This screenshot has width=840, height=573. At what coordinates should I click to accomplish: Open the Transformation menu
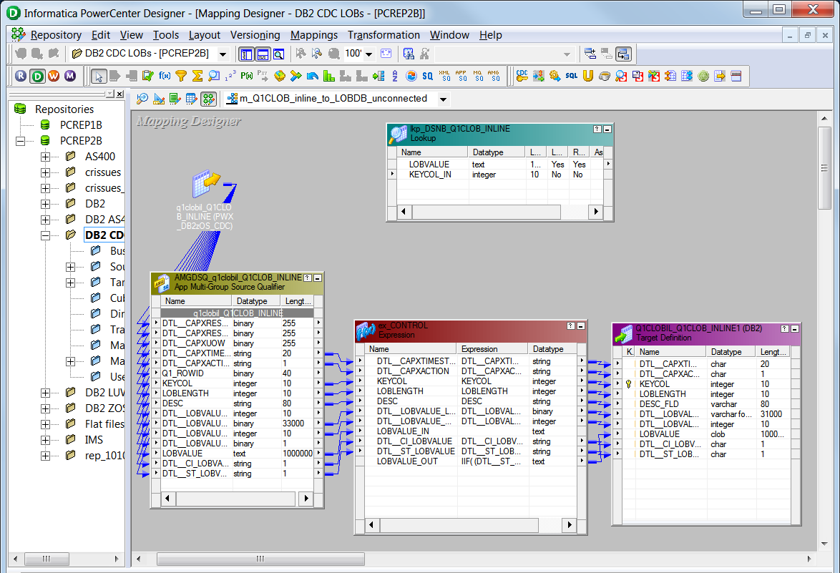pyautogui.click(x=384, y=35)
